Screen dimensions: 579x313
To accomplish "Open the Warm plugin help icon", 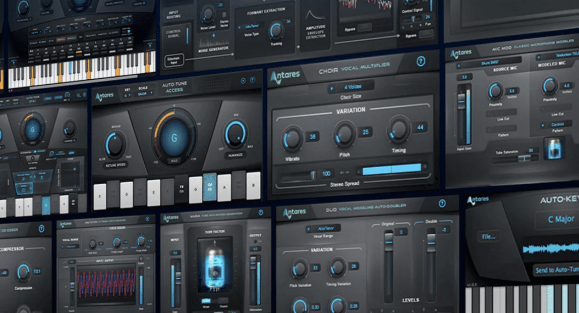I will point(261,213).
